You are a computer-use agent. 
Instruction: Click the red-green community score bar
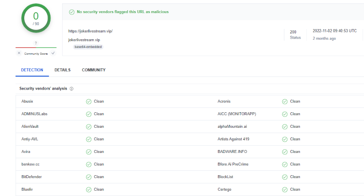(36, 48)
